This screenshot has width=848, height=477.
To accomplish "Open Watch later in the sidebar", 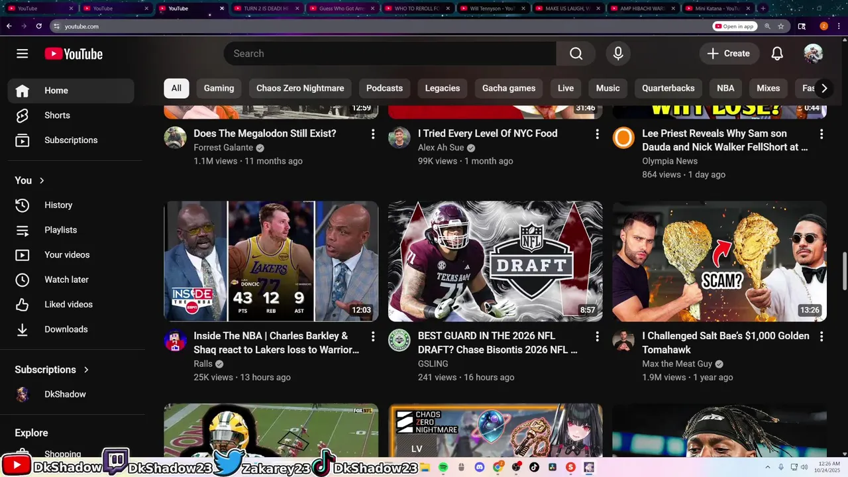I will [71, 280].
